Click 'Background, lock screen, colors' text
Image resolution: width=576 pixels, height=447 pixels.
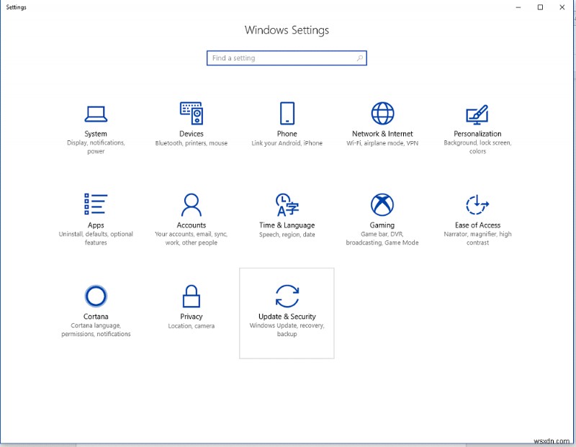(x=477, y=147)
